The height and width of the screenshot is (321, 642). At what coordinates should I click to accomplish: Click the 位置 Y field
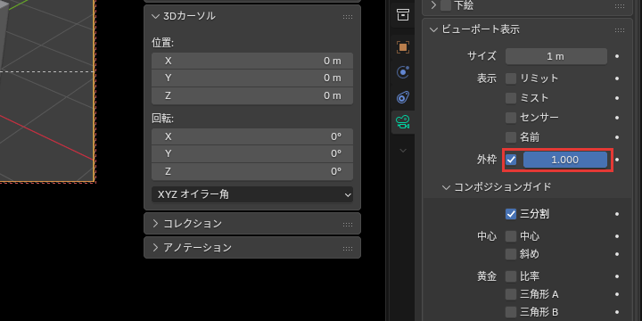click(252, 78)
